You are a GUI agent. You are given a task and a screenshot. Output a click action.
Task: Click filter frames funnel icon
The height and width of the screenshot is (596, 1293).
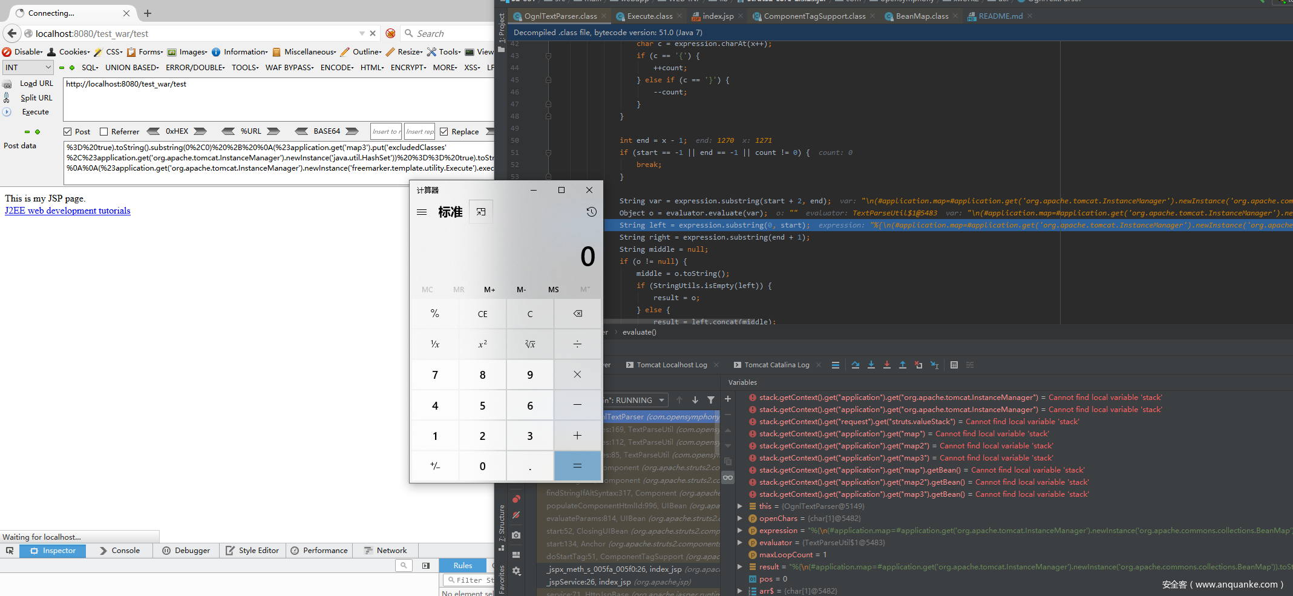tap(711, 400)
